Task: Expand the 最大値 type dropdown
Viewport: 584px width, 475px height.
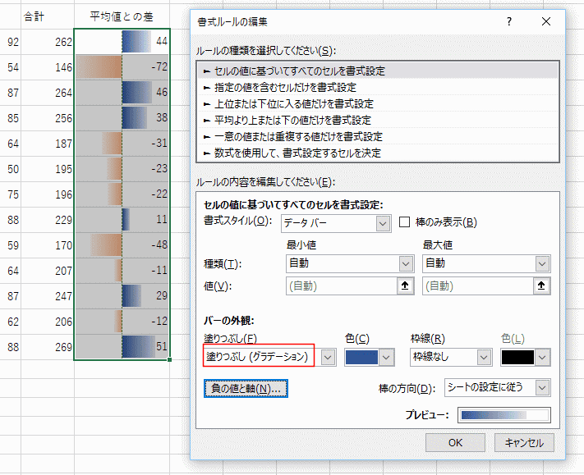Action: [486, 263]
